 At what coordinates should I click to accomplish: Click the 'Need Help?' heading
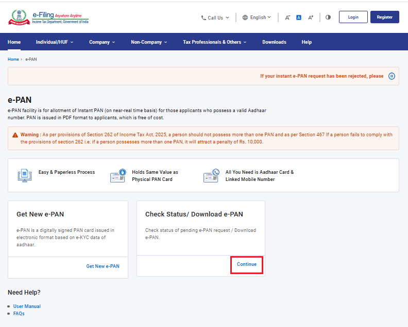(24, 293)
